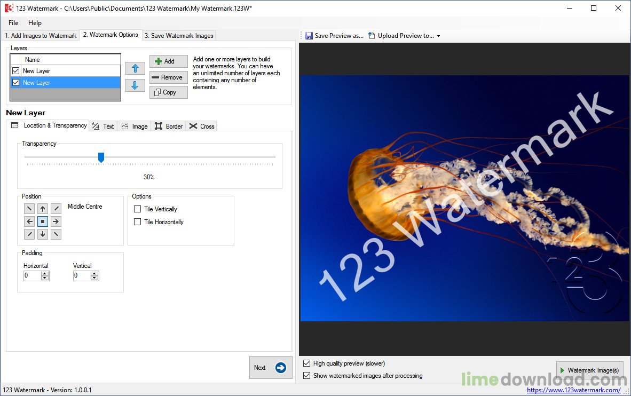Set position to bottom centre arrow

43,234
